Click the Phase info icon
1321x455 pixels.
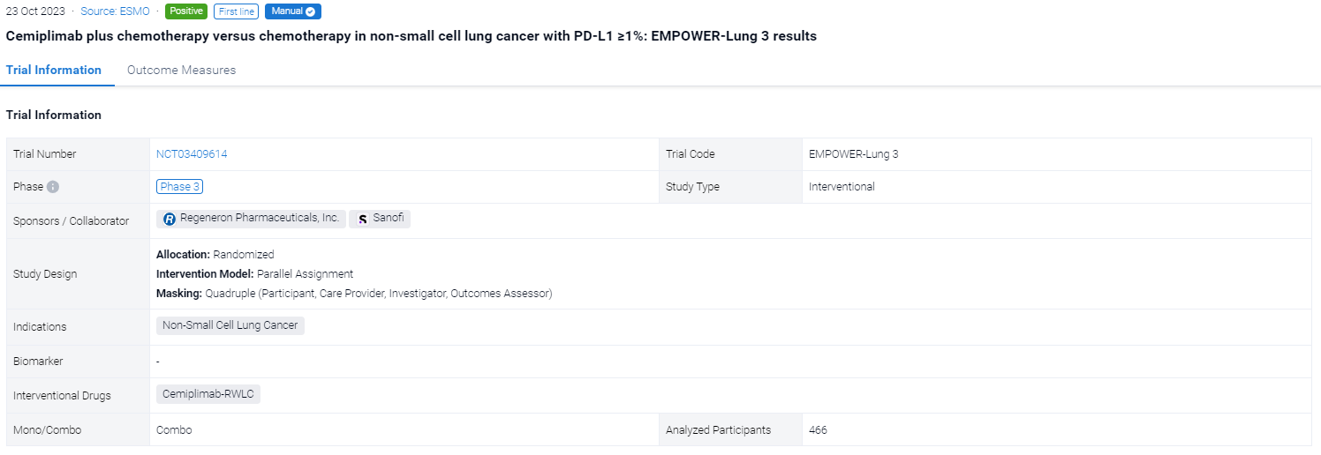(x=53, y=187)
